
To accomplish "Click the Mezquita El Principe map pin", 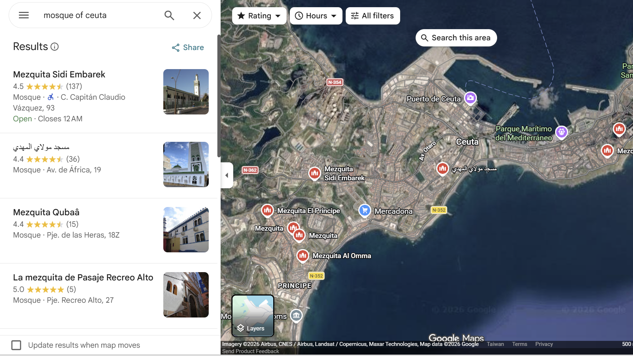I will [x=267, y=210].
